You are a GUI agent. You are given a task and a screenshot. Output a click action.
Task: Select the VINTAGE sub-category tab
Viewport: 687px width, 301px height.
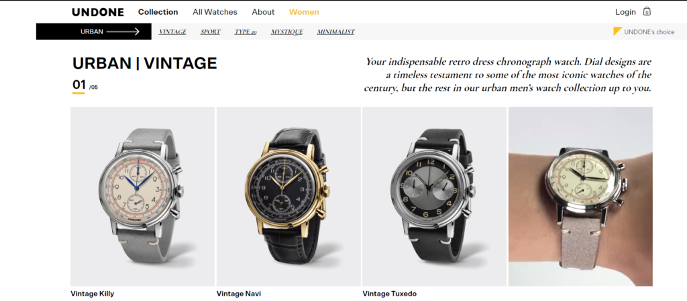[172, 32]
